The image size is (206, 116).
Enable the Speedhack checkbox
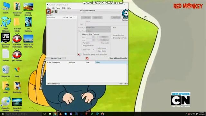(x=112, y=38)
